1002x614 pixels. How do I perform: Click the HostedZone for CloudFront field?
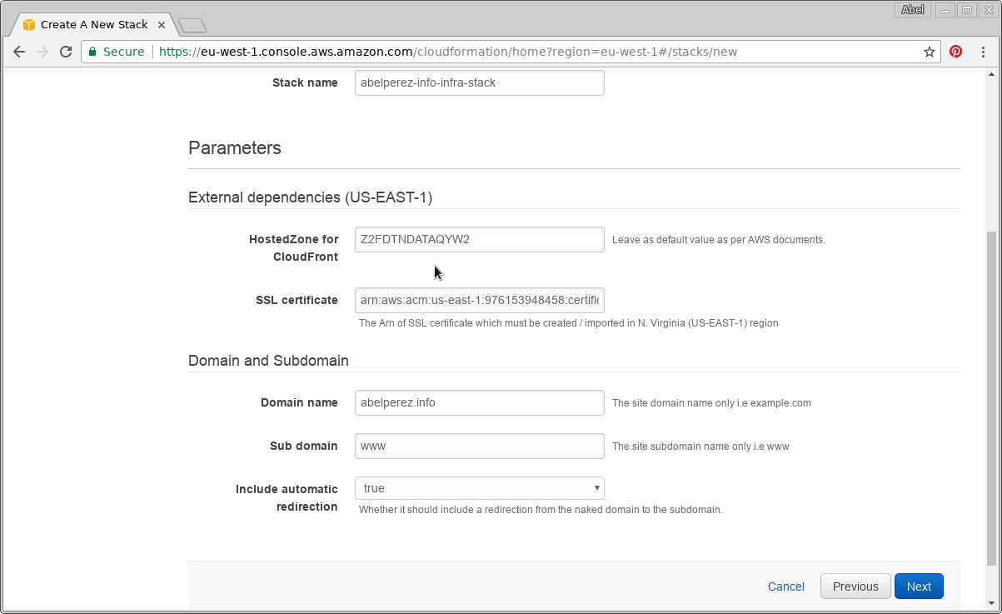479,239
